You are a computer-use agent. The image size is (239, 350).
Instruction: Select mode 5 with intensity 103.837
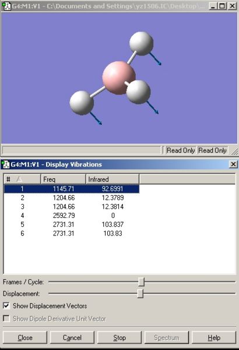72,224
